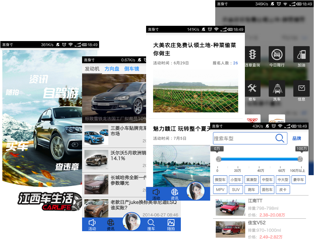Switch to the 倒车镜 tab
Screen dimensions: 314x240
pyautogui.click(x=131, y=69)
